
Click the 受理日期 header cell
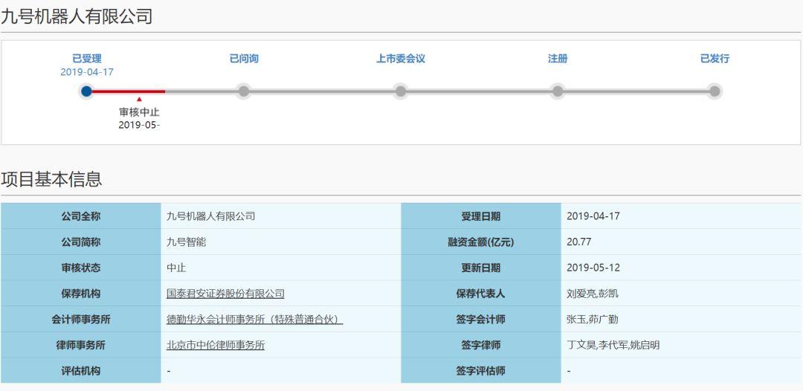(x=481, y=216)
